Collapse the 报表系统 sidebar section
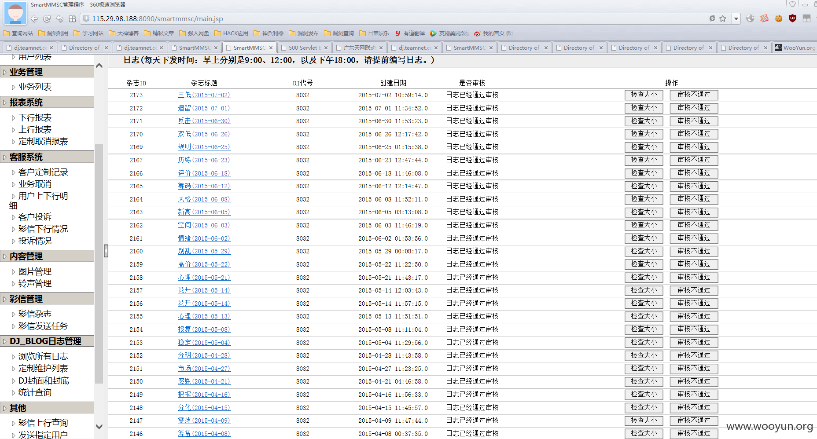 (x=47, y=102)
